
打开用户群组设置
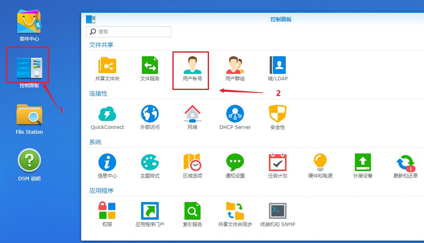[x=235, y=68]
